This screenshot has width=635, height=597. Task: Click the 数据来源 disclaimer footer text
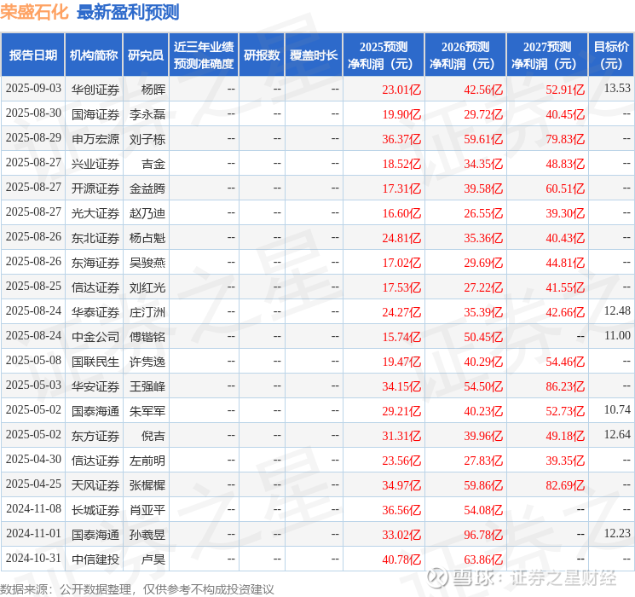137,588
